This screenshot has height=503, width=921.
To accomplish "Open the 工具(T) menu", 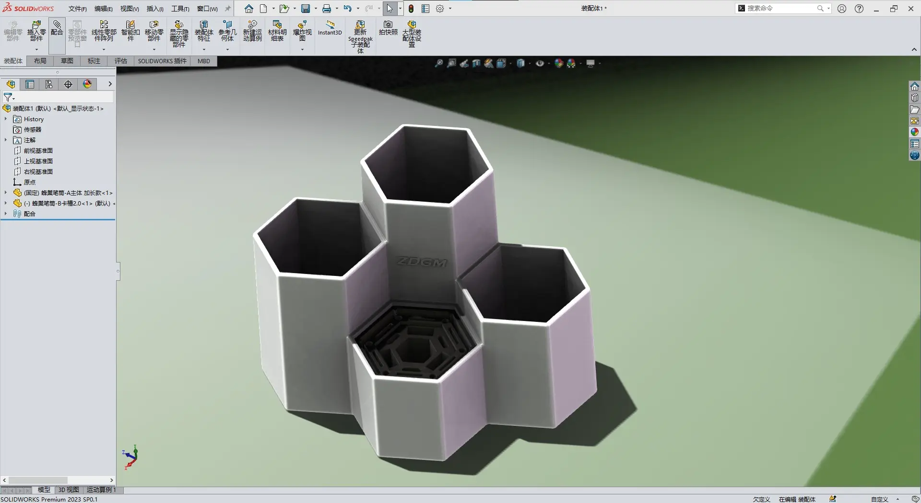I will click(180, 9).
